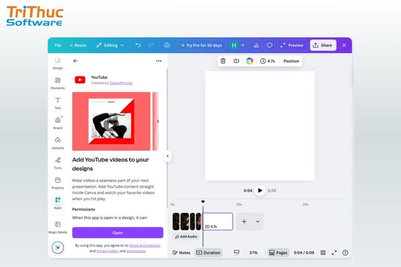401x267 pixels.
Task: Undo the last action
Action: (138, 45)
